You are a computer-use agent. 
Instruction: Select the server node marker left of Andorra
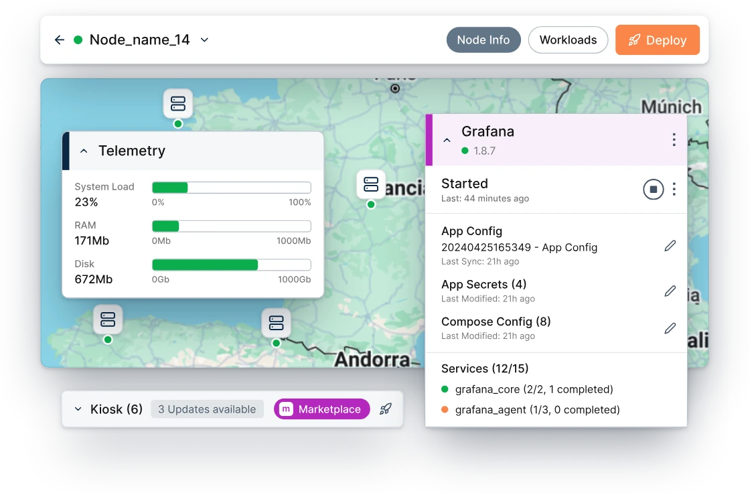tap(276, 323)
